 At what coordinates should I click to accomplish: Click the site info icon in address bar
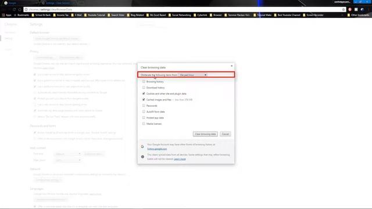tap(26, 9)
